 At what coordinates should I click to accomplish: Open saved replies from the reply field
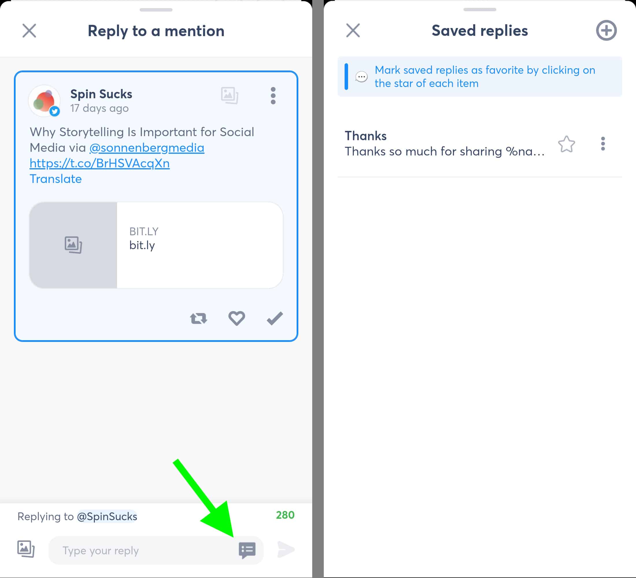[247, 550]
